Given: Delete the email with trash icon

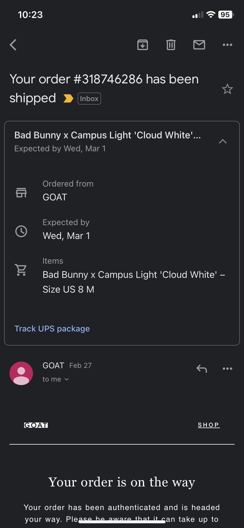Looking at the screenshot, I should 171,45.
